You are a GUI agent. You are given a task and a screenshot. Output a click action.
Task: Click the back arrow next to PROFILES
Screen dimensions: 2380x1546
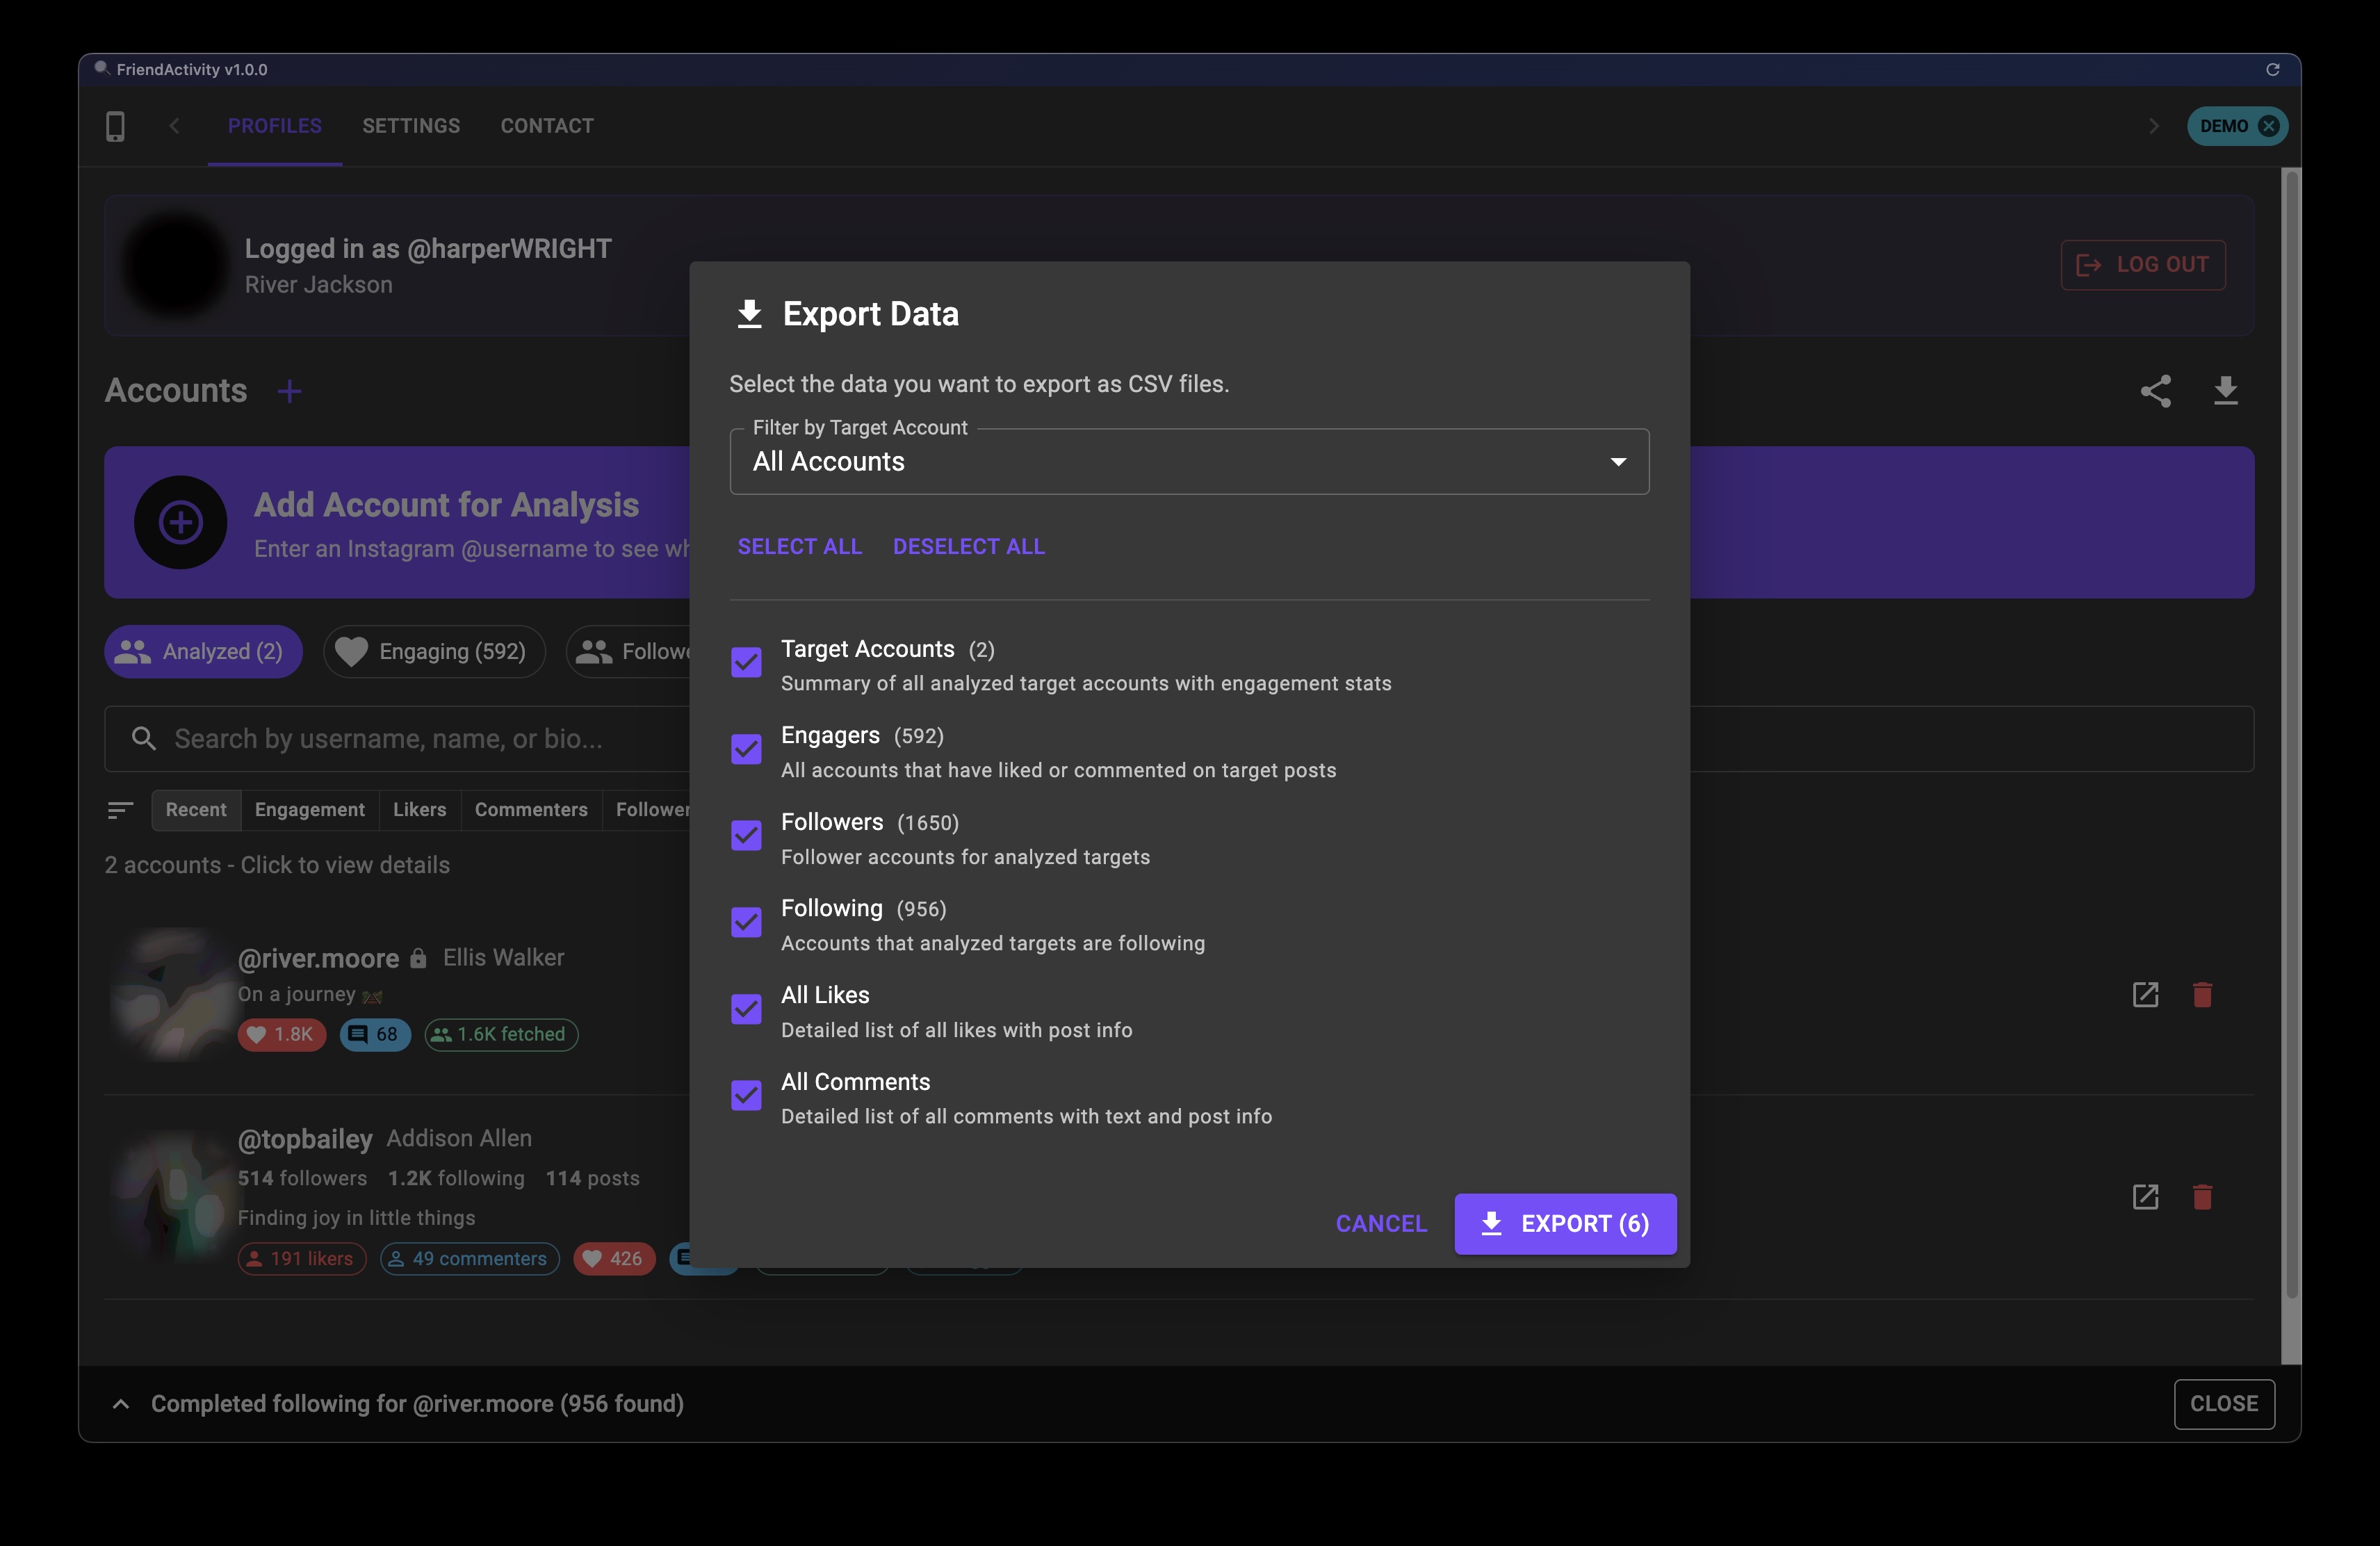(x=174, y=126)
